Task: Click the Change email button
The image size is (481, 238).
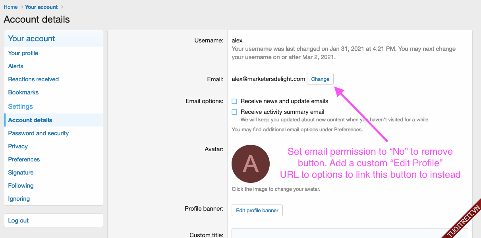Action: tap(320, 79)
